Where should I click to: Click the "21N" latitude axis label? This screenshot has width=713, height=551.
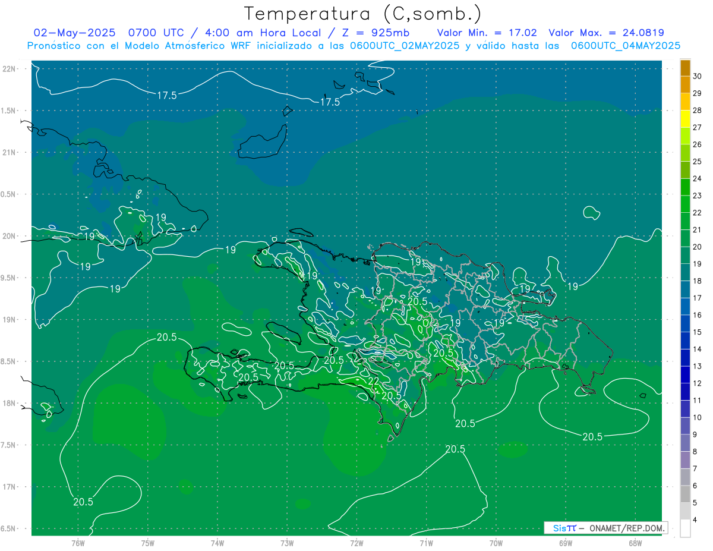point(10,152)
